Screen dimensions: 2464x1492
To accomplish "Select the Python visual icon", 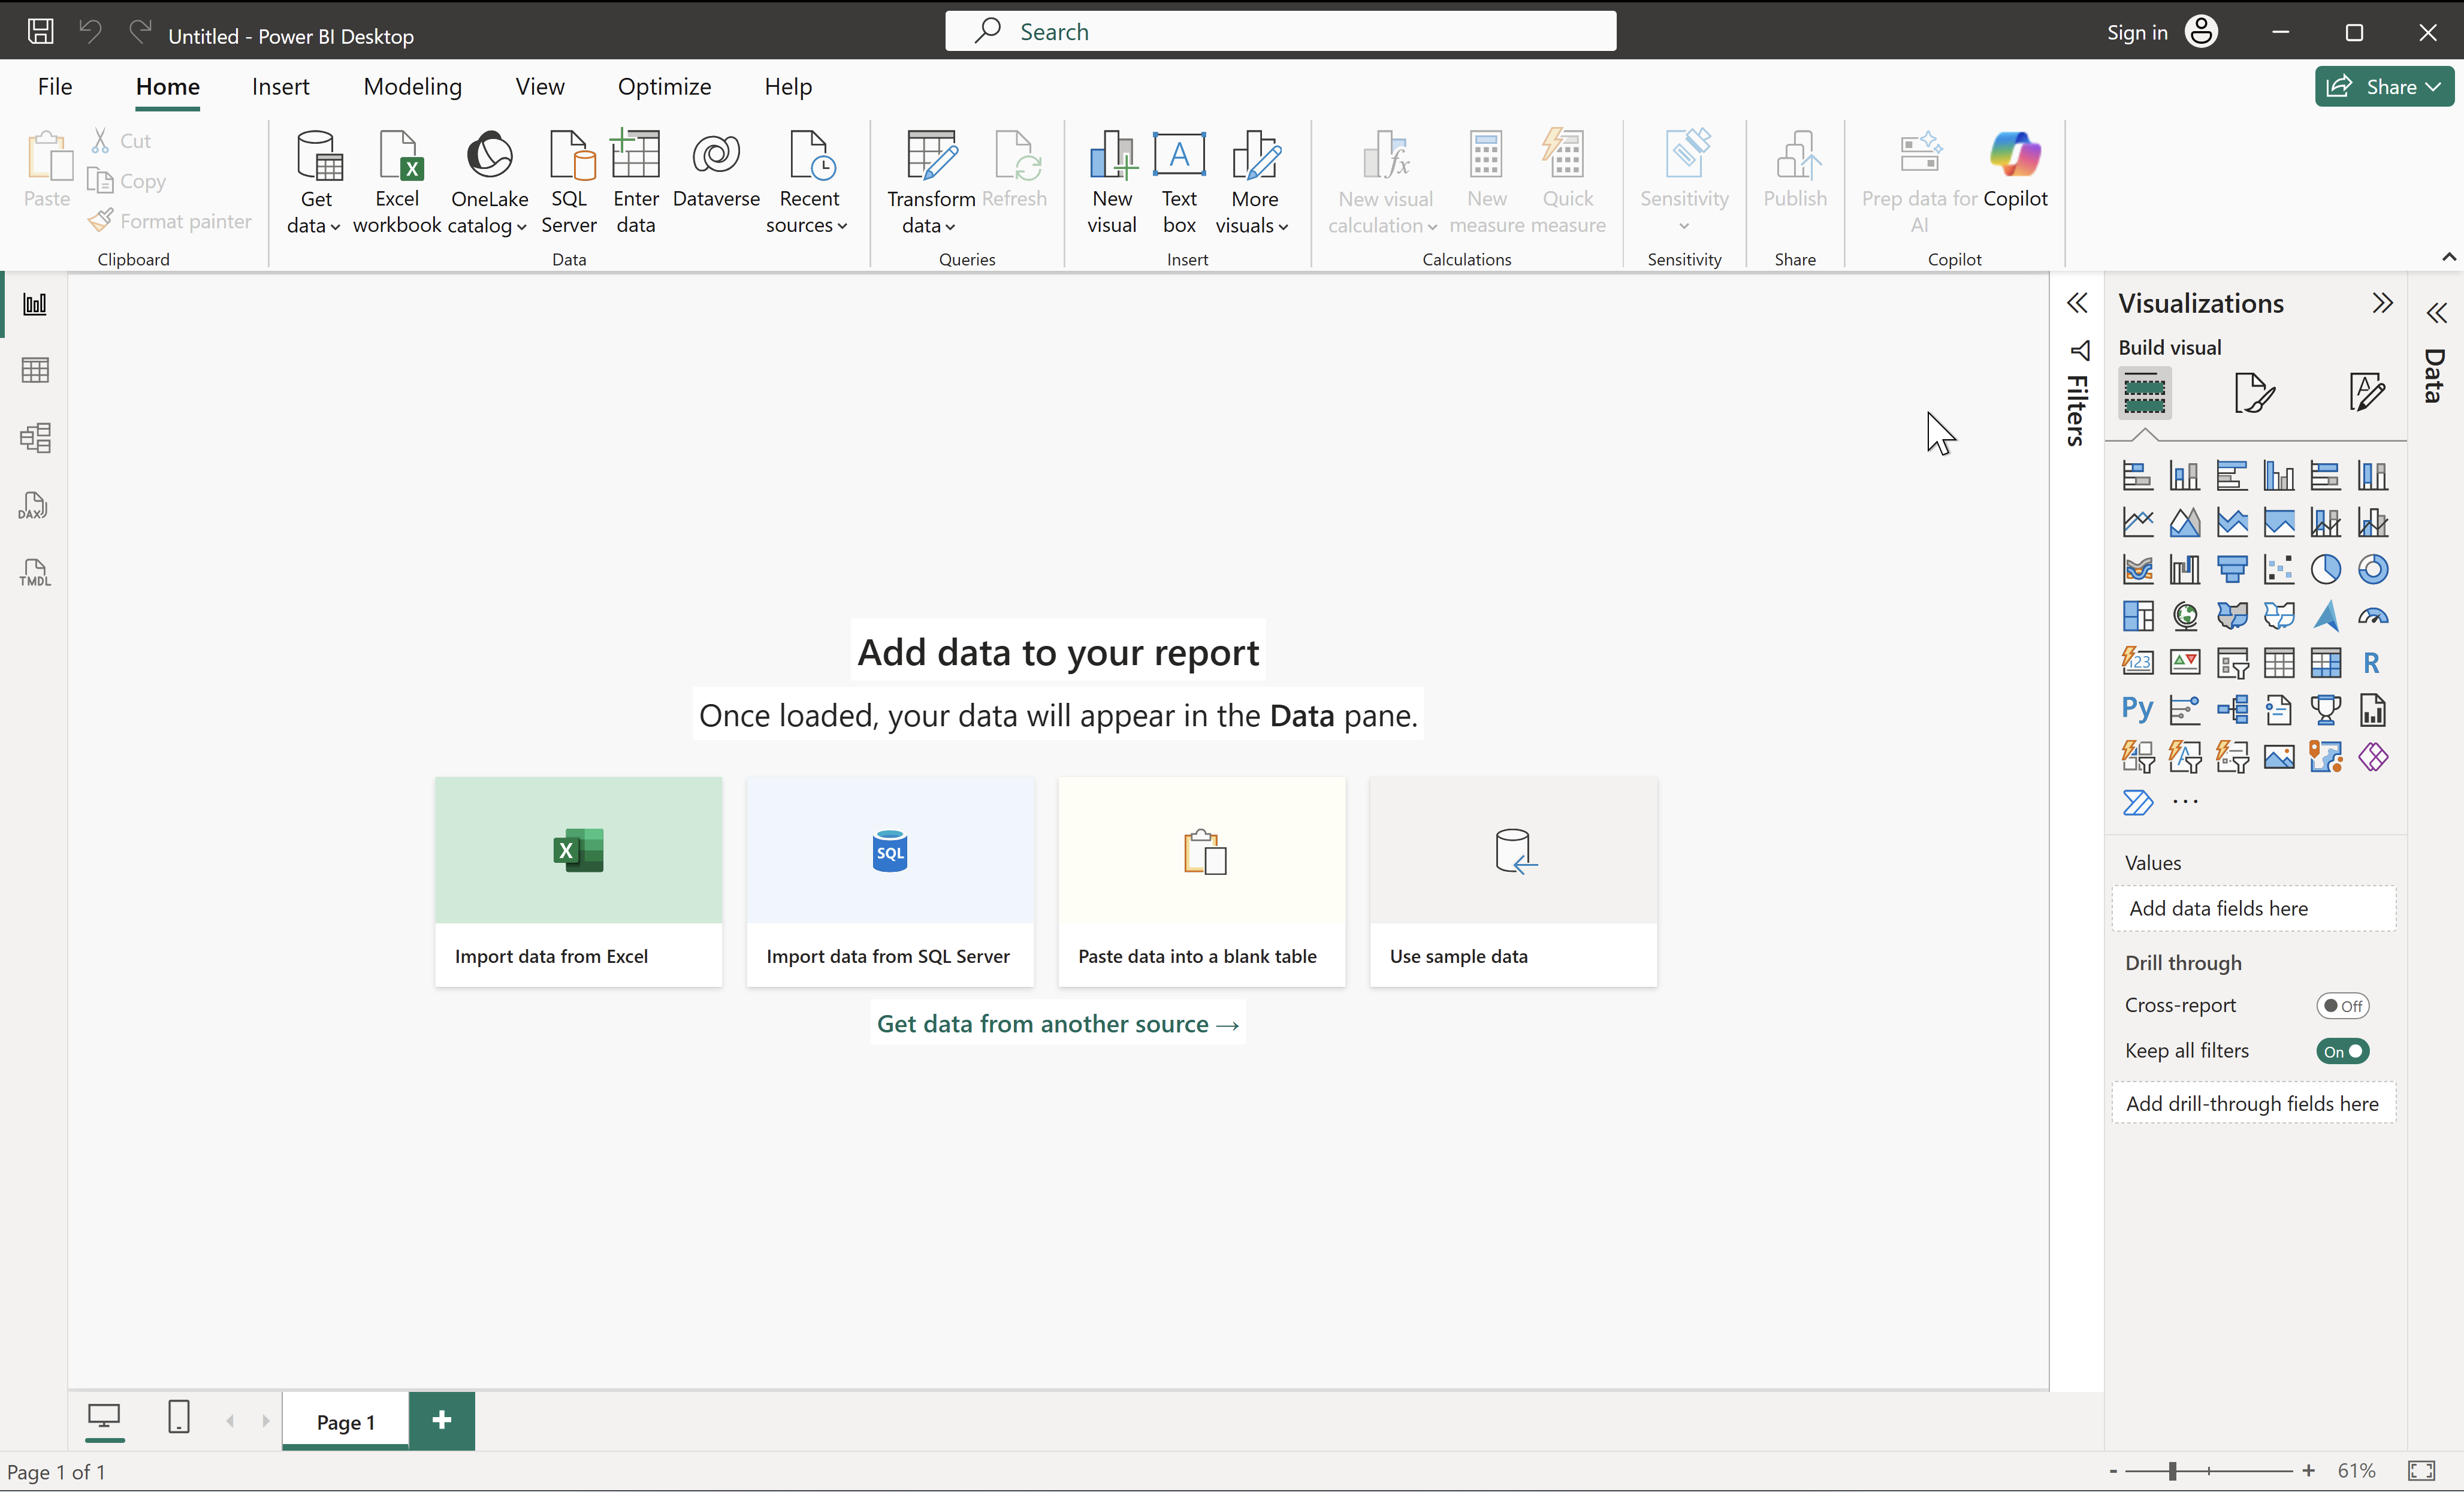I will click(x=2137, y=710).
